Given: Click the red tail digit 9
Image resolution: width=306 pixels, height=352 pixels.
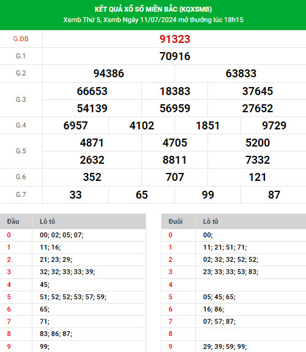Looking at the screenshot, I should coord(170,346).
